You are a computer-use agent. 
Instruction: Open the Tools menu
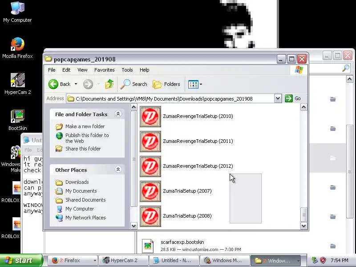pyautogui.click(x=127, y=70)
